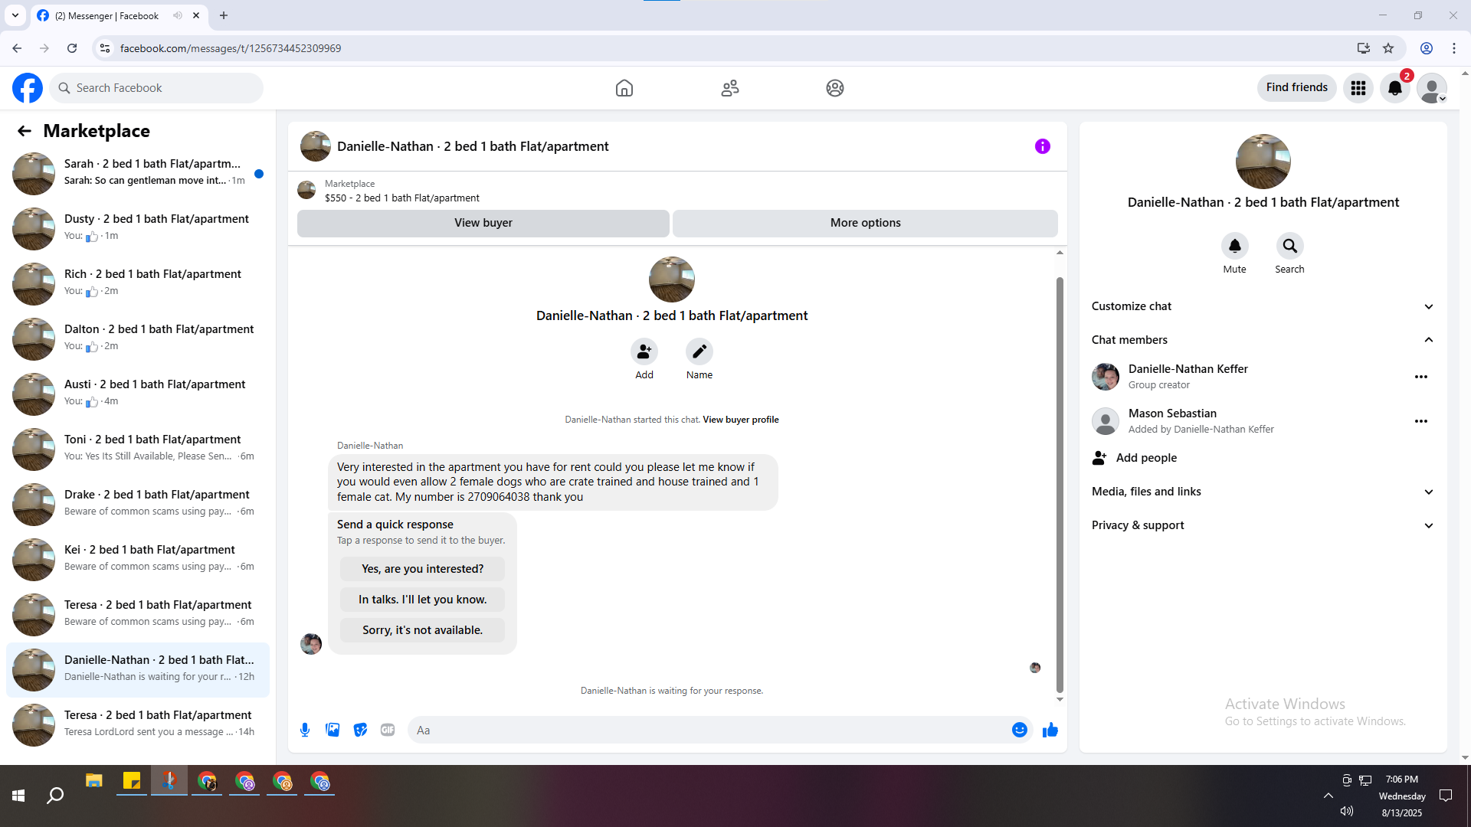Open the sticker picker icon
This screenshot has width=1471, height=827.
[x=360, y=730]
